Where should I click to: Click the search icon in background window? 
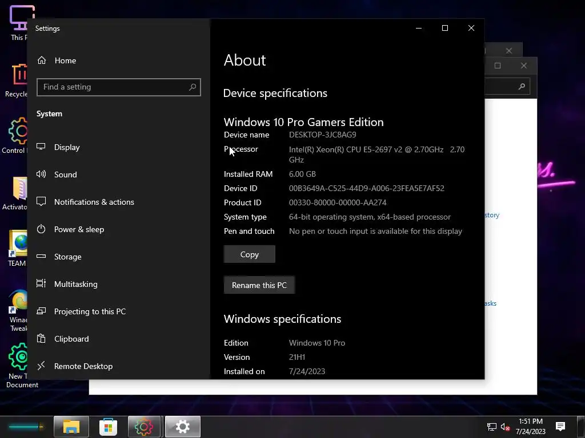click(522, 87)
